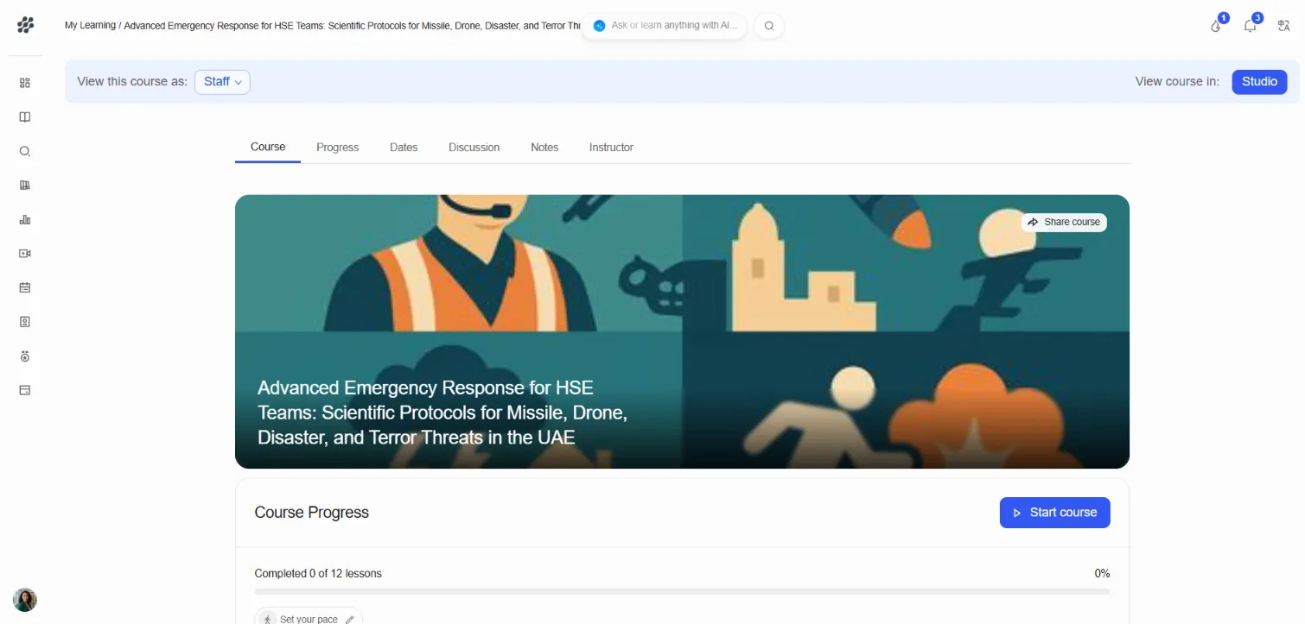Click the search magnifier button in top bar
1305x624 pixels.
(x=769, y=26)
